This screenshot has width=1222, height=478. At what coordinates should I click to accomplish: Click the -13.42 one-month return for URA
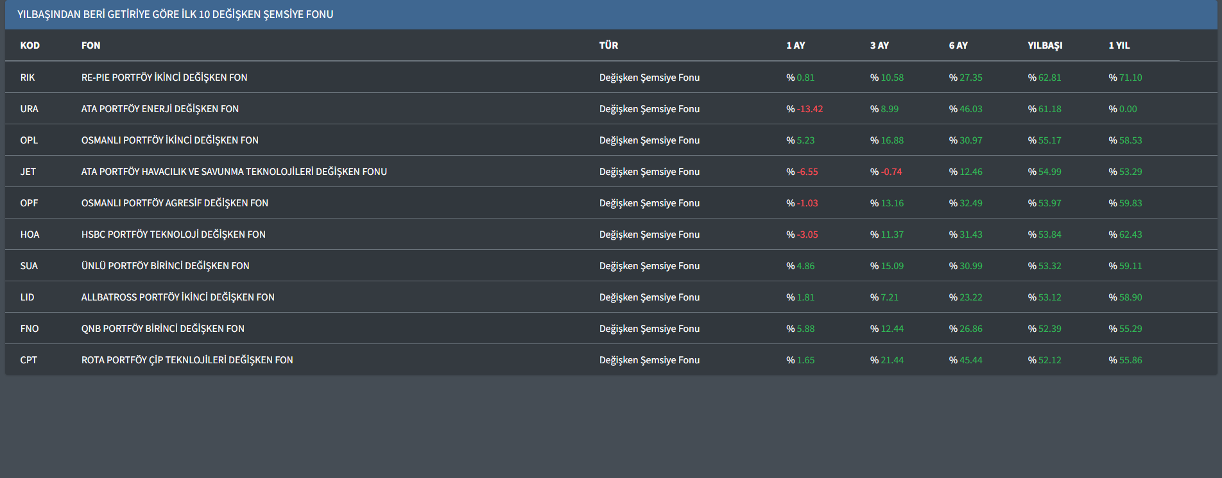pos(809,109)
